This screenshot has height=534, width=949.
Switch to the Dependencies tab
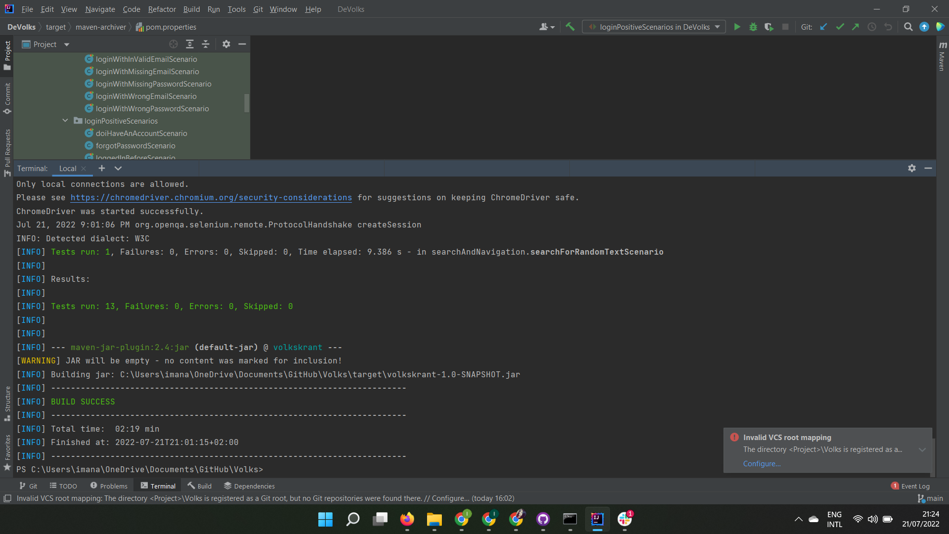pos(249,486)
